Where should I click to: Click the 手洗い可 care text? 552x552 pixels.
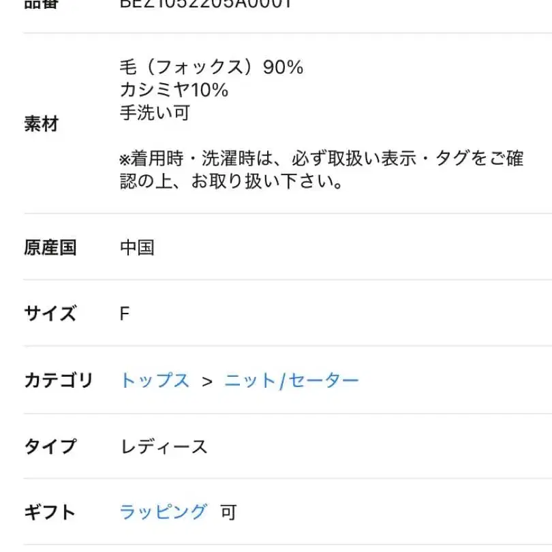[x=155, y=112]
